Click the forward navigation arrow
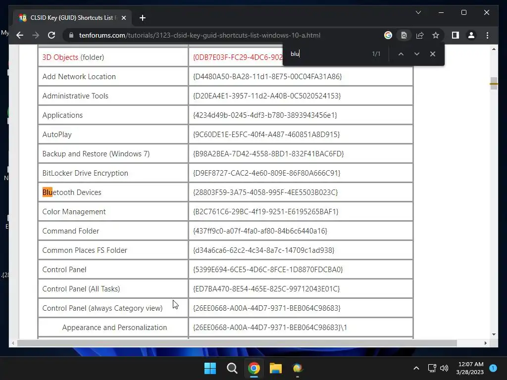Screen dimensions: 507x380 coord(36,35)
